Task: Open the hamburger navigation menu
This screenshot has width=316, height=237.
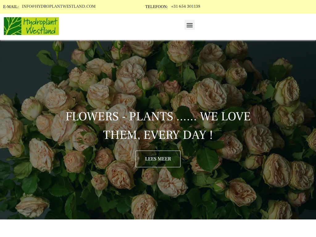Action: 189,25
